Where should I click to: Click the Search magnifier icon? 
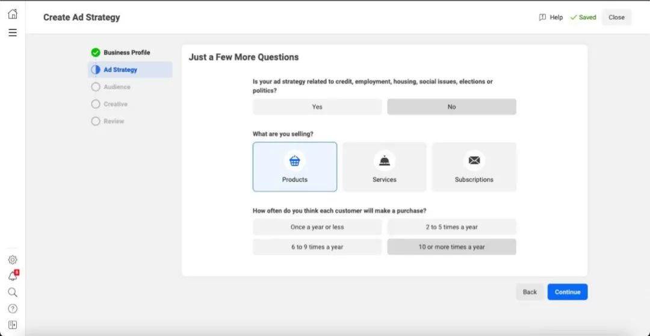point(13,293)
